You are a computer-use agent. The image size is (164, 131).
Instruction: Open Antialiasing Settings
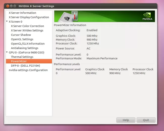(x=24, y=48)
